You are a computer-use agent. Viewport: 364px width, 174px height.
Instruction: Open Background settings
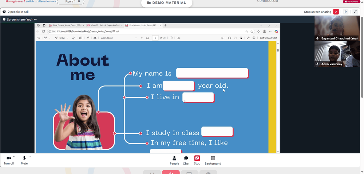[213, 160]
